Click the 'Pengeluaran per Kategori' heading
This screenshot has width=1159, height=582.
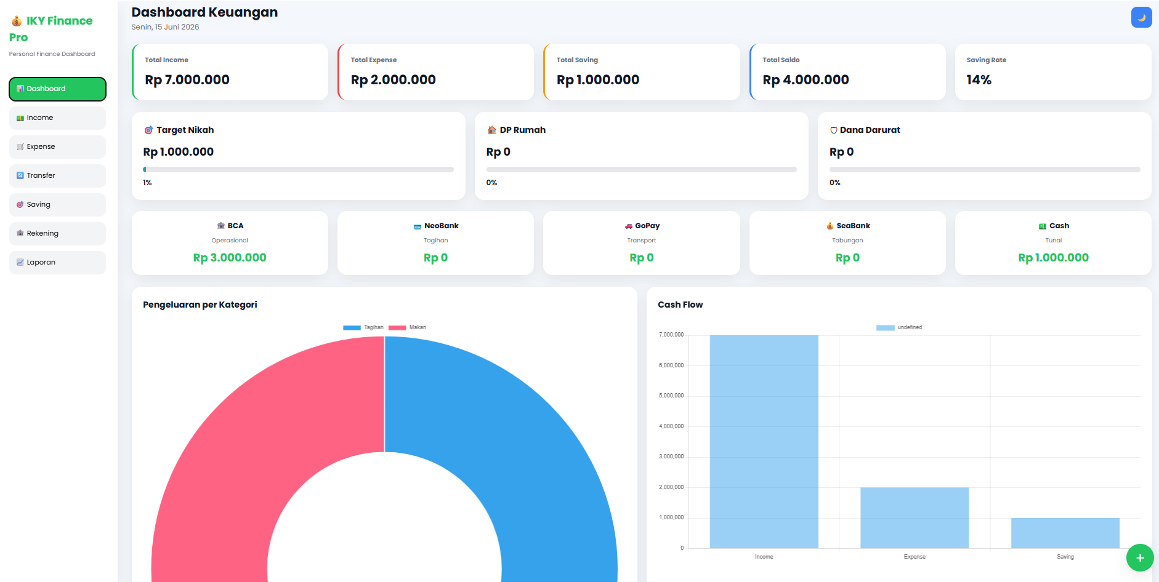pos(200,305)
